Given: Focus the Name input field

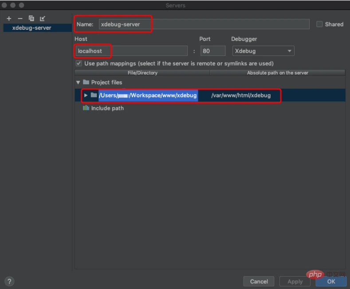Looking at the screenshot, I should pos(204,24).
